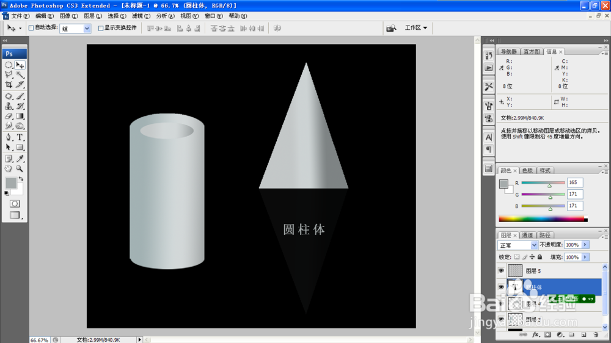Image resolution: width=611 pixels, height=343 pixels.
Task: Click the color spectrum ramp
Action: [x=543, y=219]
